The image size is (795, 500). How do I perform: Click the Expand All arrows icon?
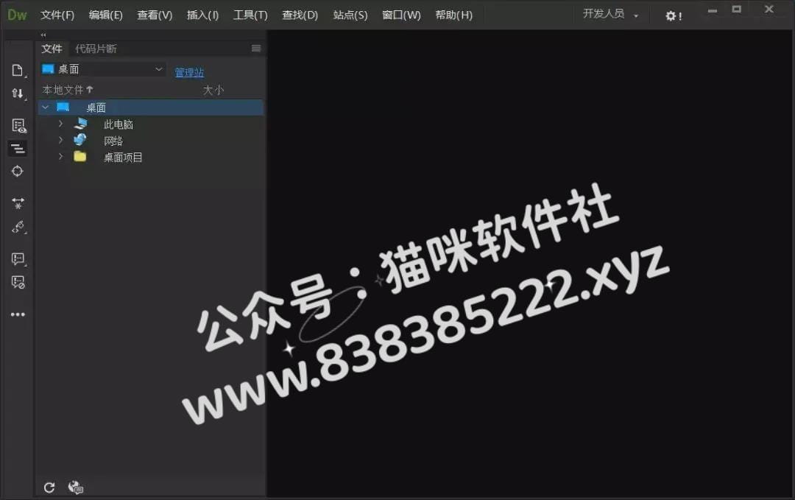tap(18, 203)
